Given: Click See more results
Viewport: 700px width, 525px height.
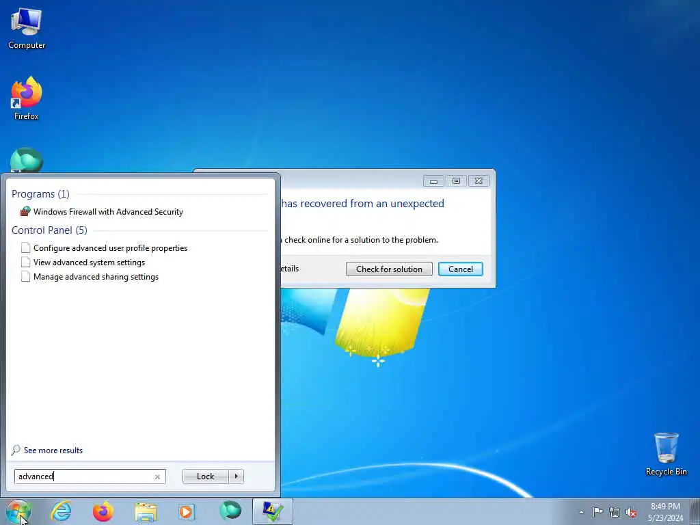Looking at the screenshot, I should [x=53, y=450].
